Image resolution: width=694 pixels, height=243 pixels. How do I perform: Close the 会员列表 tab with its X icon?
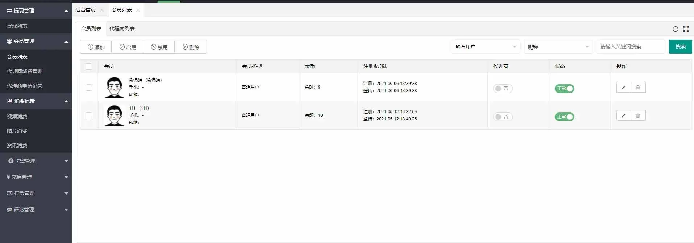[138, 10]
